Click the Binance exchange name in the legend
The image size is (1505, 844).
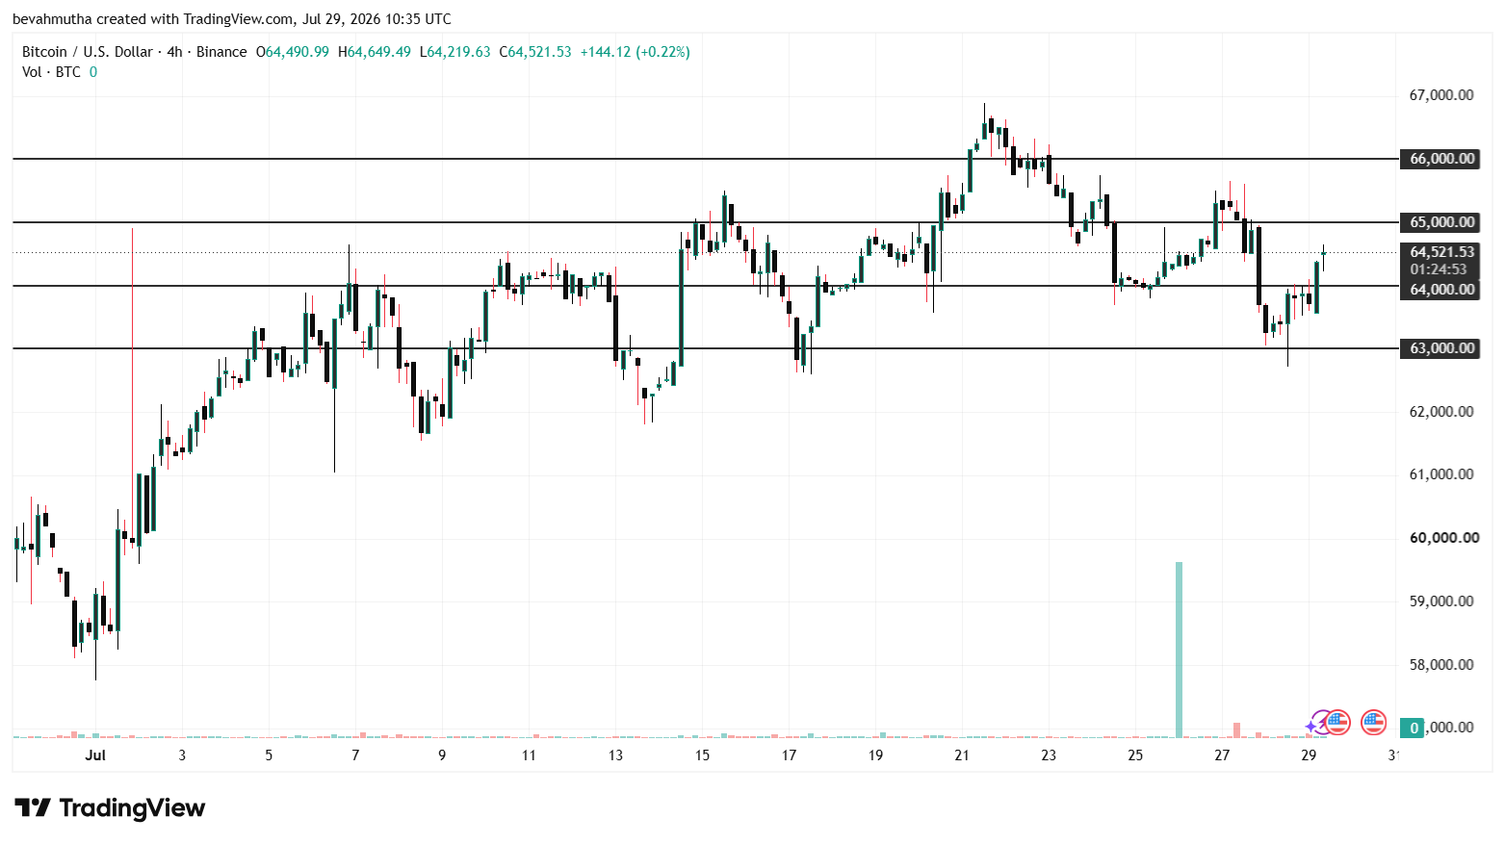[221, 52]
